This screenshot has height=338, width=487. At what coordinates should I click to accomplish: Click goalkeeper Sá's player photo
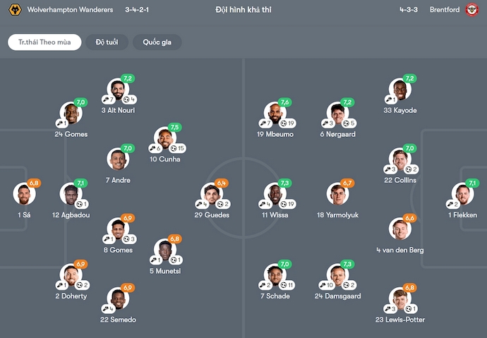pos(24,194)
